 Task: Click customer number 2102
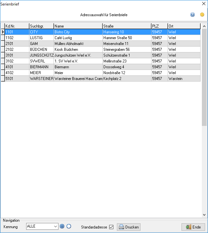tap(17, 49)
